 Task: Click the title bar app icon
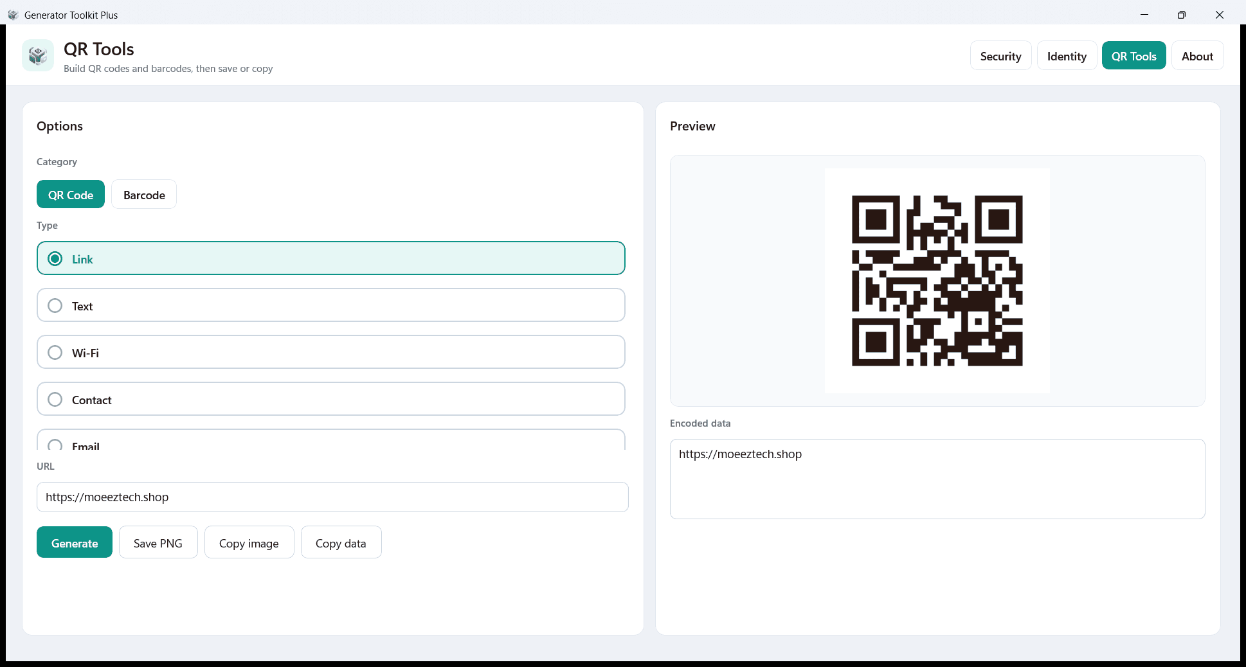click(13, 15)
